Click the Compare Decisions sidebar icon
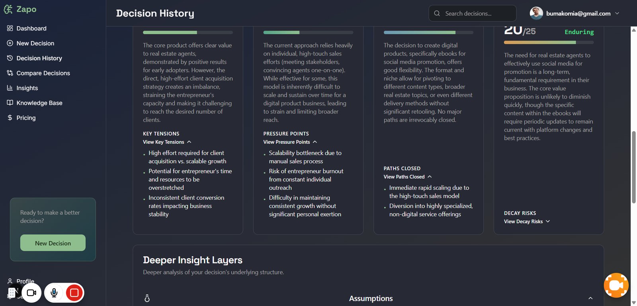 click(x=10, y=73)
